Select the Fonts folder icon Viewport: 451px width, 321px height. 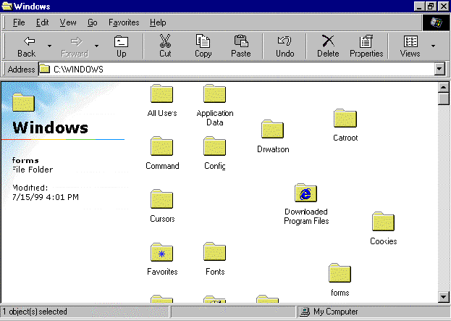click(x=215, y=252)
